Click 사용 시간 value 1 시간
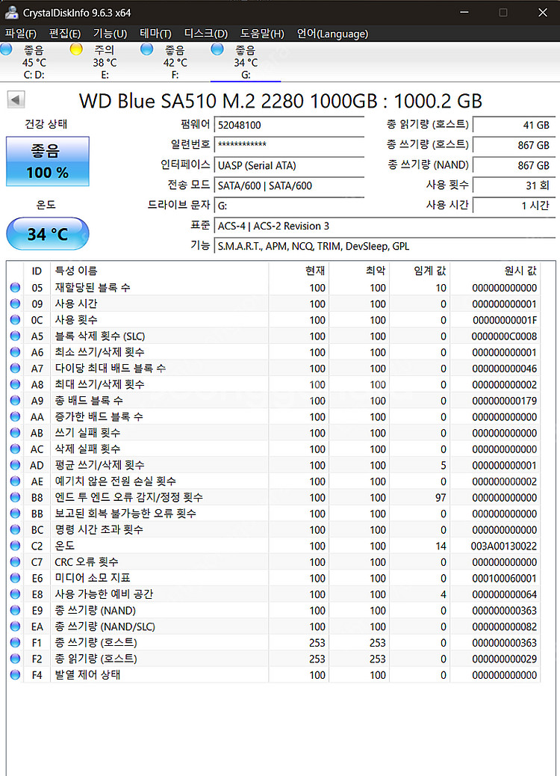Image resolution: width=560 pixels, height=776 pixels. click(x=514, y=206)
